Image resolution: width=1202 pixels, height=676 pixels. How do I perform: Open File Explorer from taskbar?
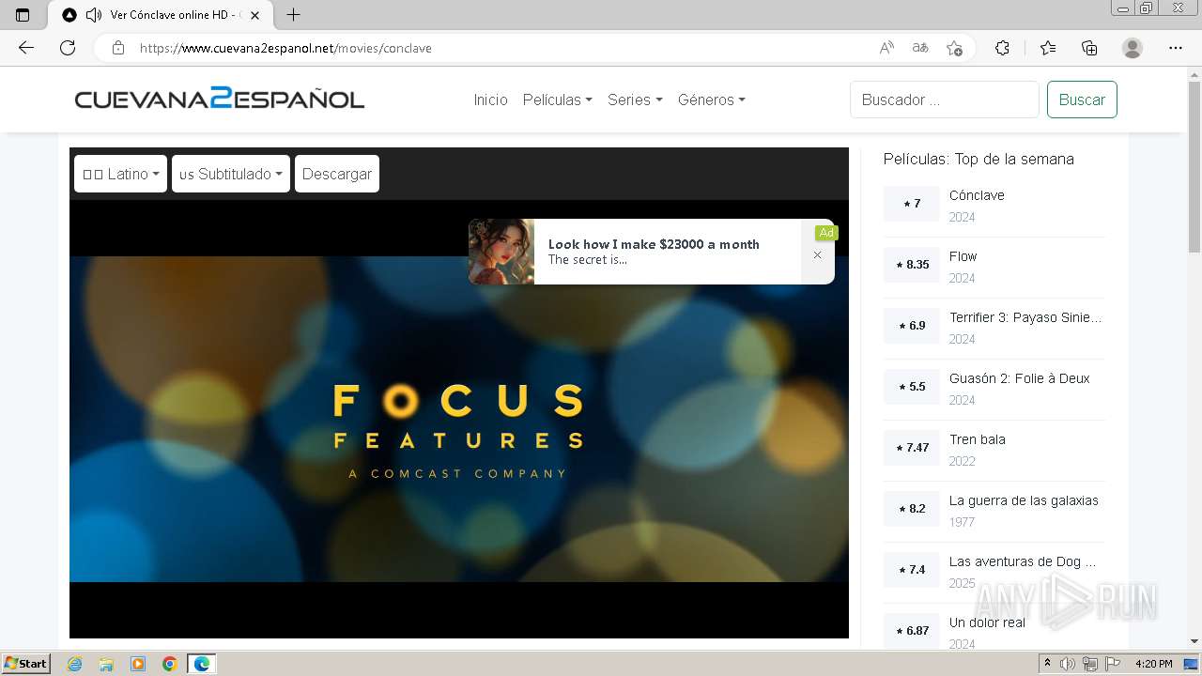[x=106, y=664]
